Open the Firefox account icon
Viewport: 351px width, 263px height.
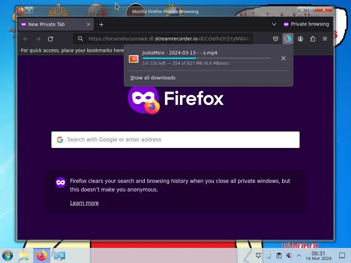pyautogui.click(x=300, y=39)
